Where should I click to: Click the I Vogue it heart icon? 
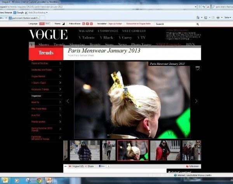[x=70, y=166]
